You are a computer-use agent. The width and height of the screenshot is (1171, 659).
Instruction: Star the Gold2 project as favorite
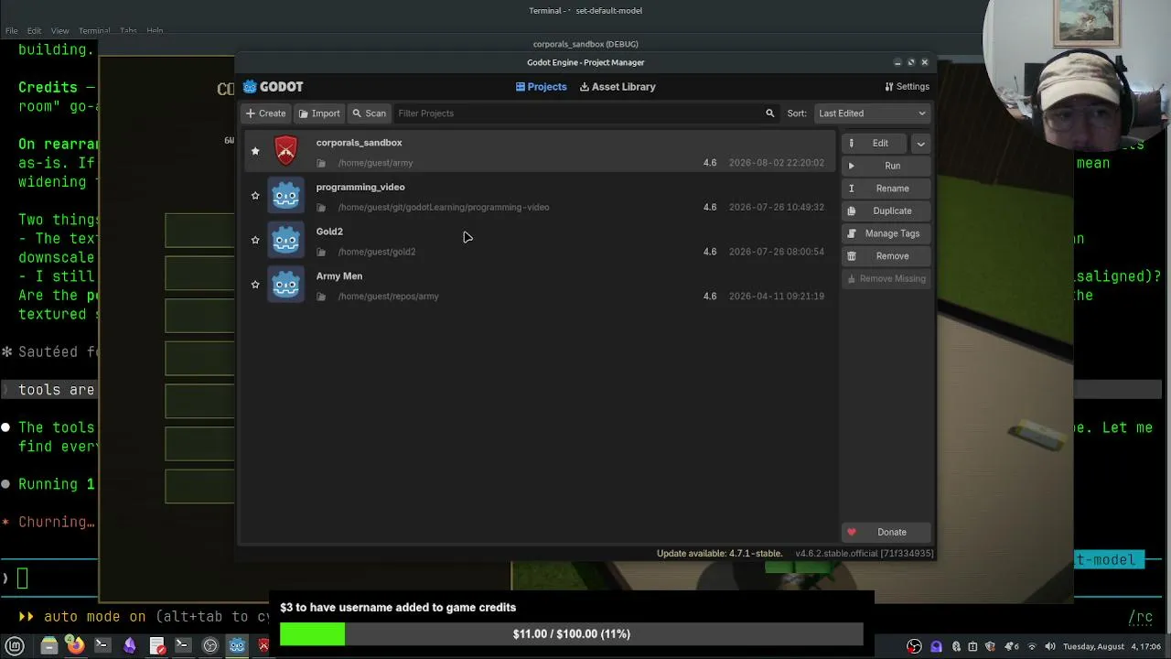pyautogui.click(x=255, y=240)
